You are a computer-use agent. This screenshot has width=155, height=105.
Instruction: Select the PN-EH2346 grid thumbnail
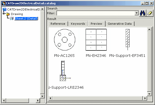[96, 40]
